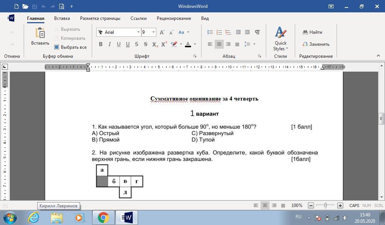Align text right in ribbon

pos(228,44)
